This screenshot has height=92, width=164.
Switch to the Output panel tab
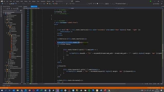4,86
